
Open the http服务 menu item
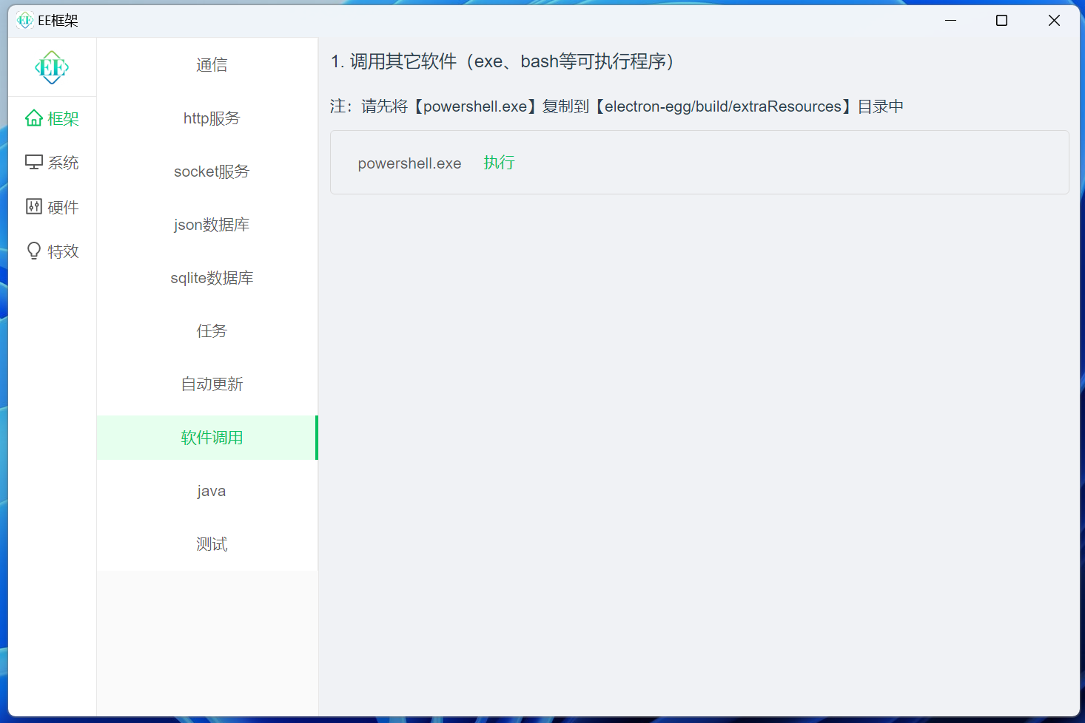click(x=207, y=118)
